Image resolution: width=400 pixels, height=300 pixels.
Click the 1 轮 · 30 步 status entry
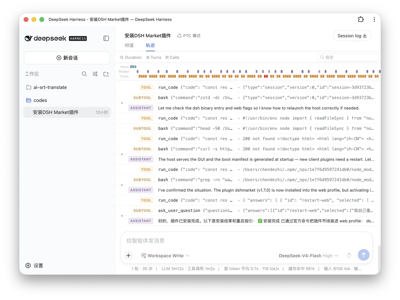[x=142, y=269]
